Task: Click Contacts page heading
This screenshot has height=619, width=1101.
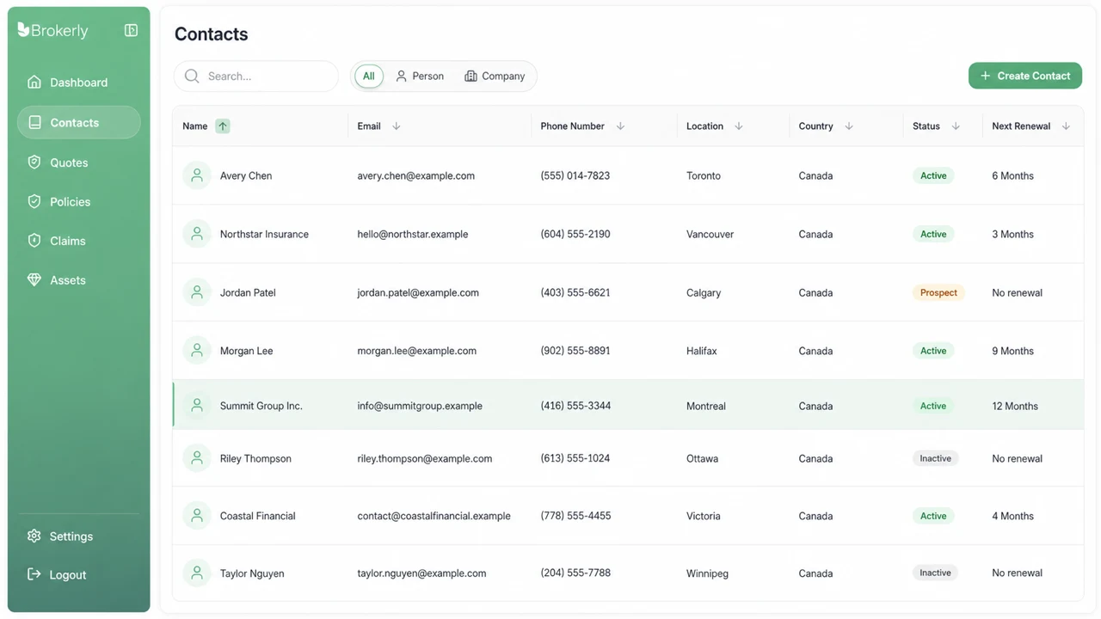Action: (x=212, y=34)
